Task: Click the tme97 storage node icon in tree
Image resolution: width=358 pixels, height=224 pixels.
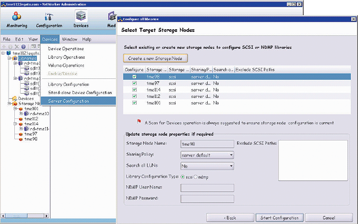Action: (21, 134)
